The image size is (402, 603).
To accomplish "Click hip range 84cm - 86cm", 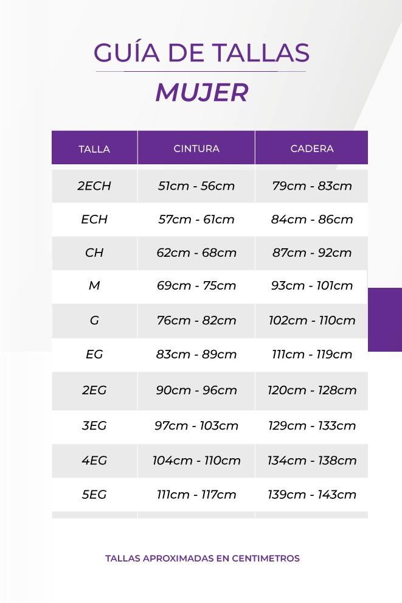I will tap(312, 219).
